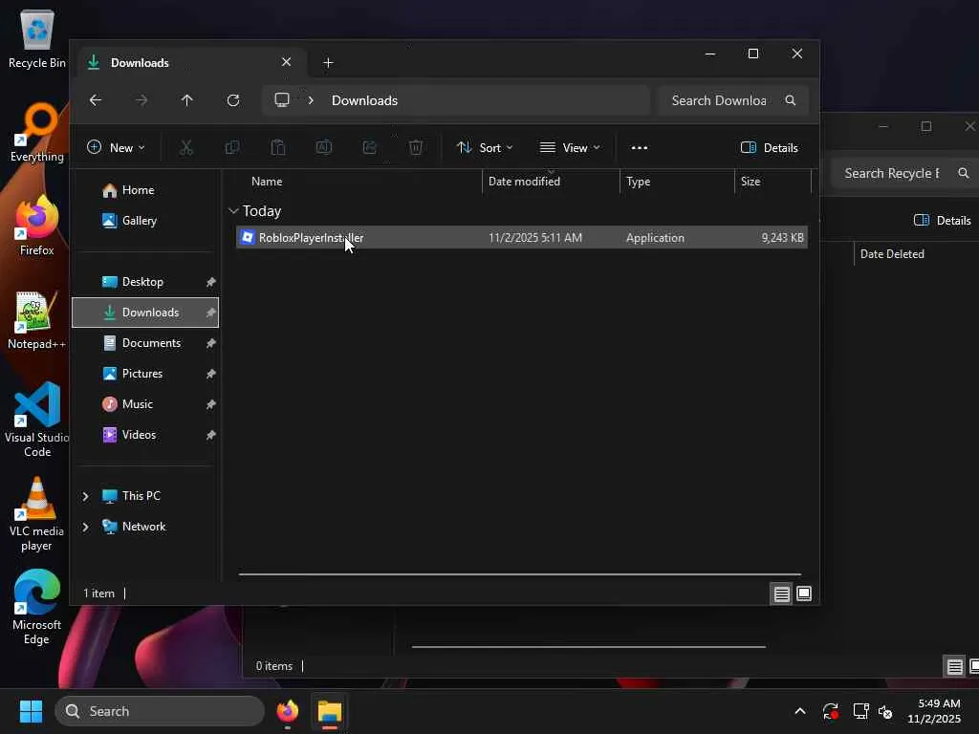Click the Search Downloads field

pyautogui.click(x=732, y=100)
